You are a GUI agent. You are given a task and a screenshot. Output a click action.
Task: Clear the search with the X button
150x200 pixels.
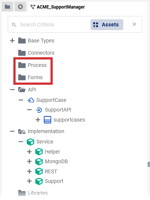coord(134,24)
